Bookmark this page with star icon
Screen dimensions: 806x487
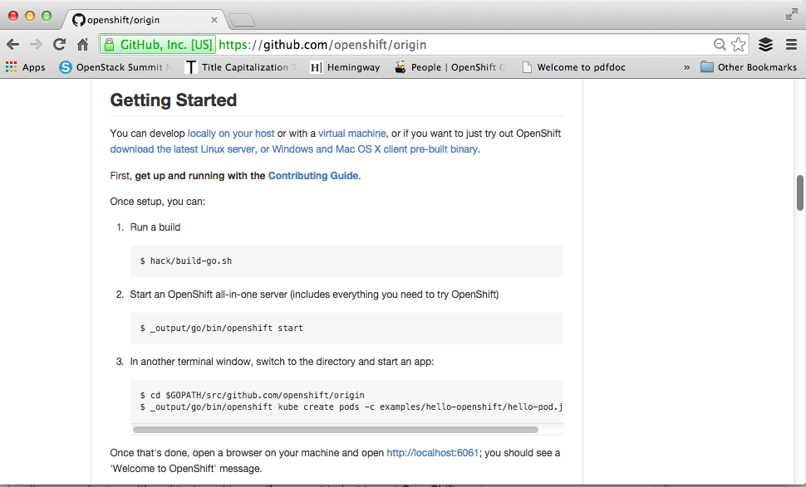click(x=738, y=45)
